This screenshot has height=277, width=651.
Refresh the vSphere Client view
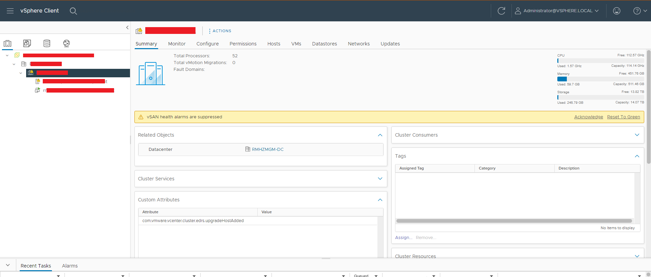pyautogui.click(x=501, y=11)
